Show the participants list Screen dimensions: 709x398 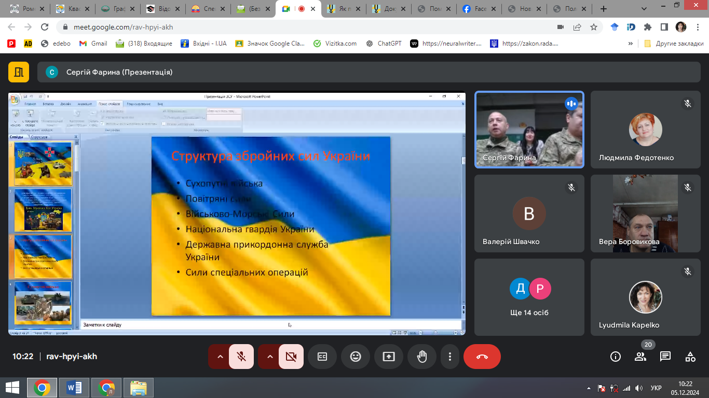tap(640, 357)
